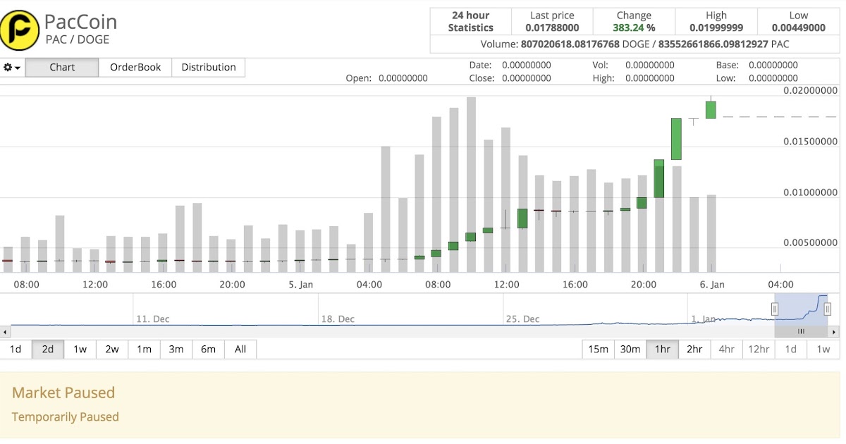Click the Change value 383.24 %
The width and height of the screenshot is (846, 444).
(x=634, y=28)
